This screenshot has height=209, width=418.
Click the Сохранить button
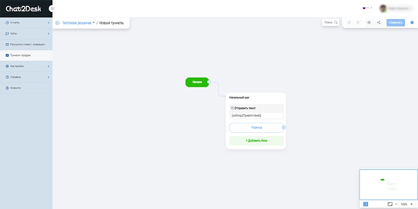[396, 23]
